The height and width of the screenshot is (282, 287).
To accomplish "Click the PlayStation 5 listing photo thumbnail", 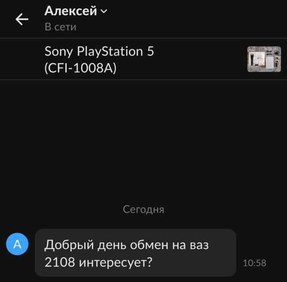I will 264,59.
